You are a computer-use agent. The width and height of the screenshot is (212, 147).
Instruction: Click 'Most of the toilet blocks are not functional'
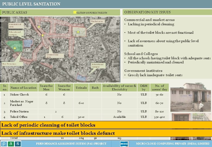pyautogui.click(x=160, y=33)
